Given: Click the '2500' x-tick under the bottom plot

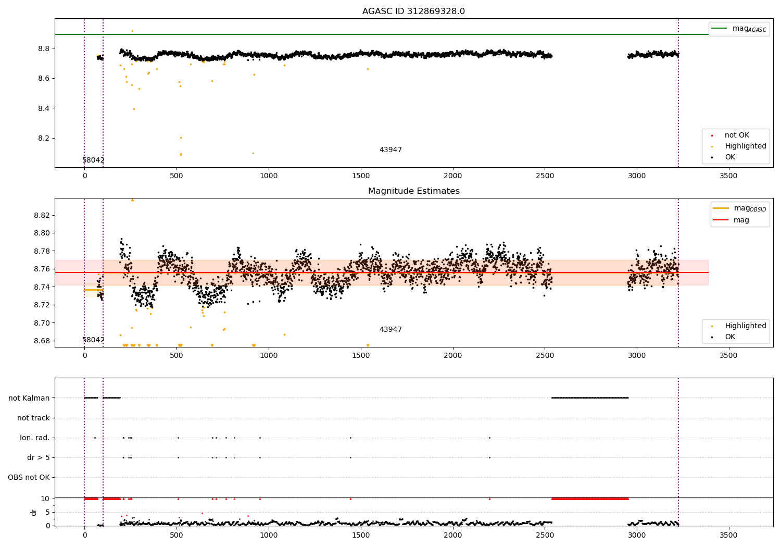Looking at the screenshot, I should 544,536.
